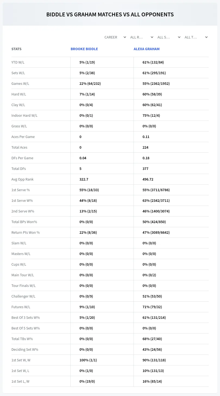Click Graham's Avg Opp Rank value
The width and height of the screenshot is (220, 396).
[148, 179]
